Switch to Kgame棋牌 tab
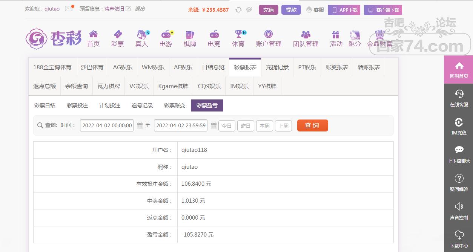 coord(173,86)
